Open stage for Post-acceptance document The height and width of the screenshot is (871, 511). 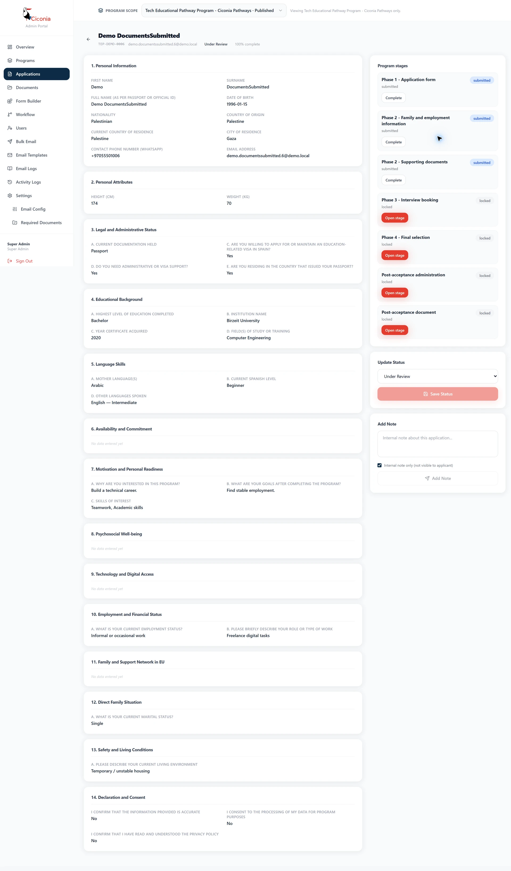[x=395, y=330]
